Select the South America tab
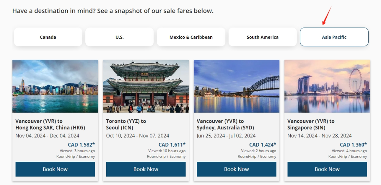 pos(262,37)
